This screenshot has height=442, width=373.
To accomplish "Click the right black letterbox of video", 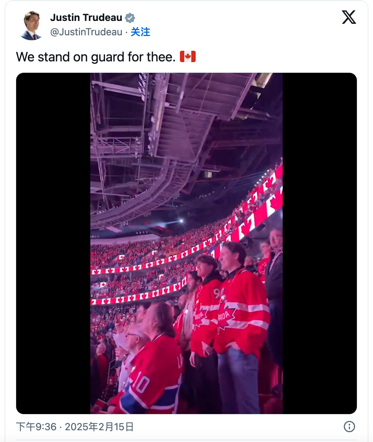I will click(x=320, y=243).
